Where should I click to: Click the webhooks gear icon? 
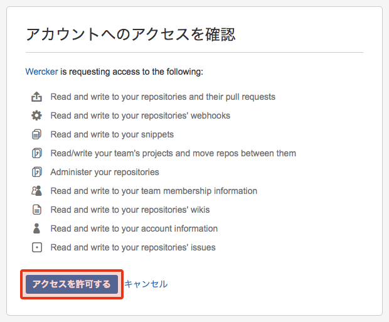point(36,115)
